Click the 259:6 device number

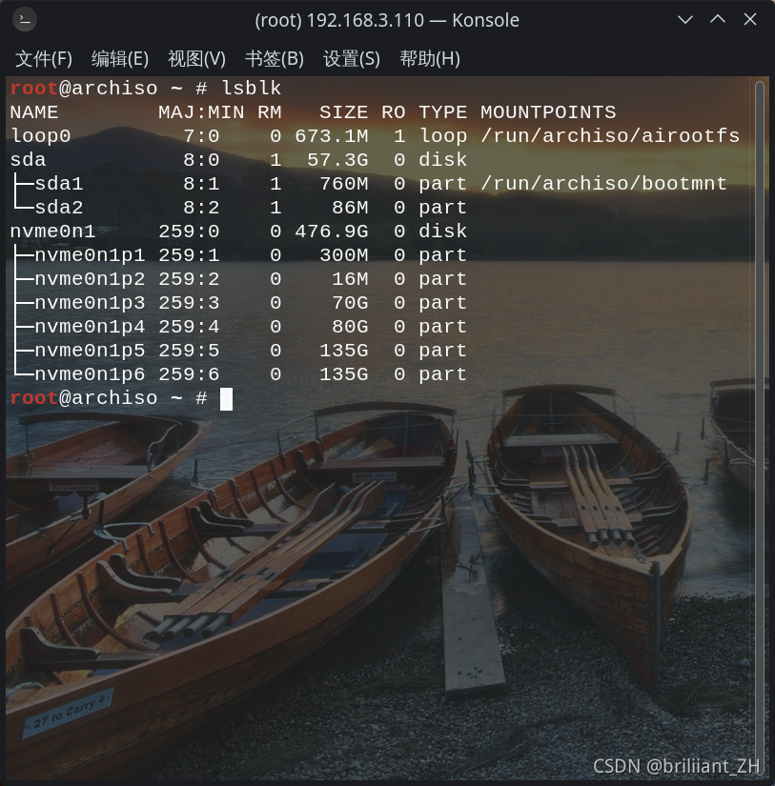coord(189,374)
